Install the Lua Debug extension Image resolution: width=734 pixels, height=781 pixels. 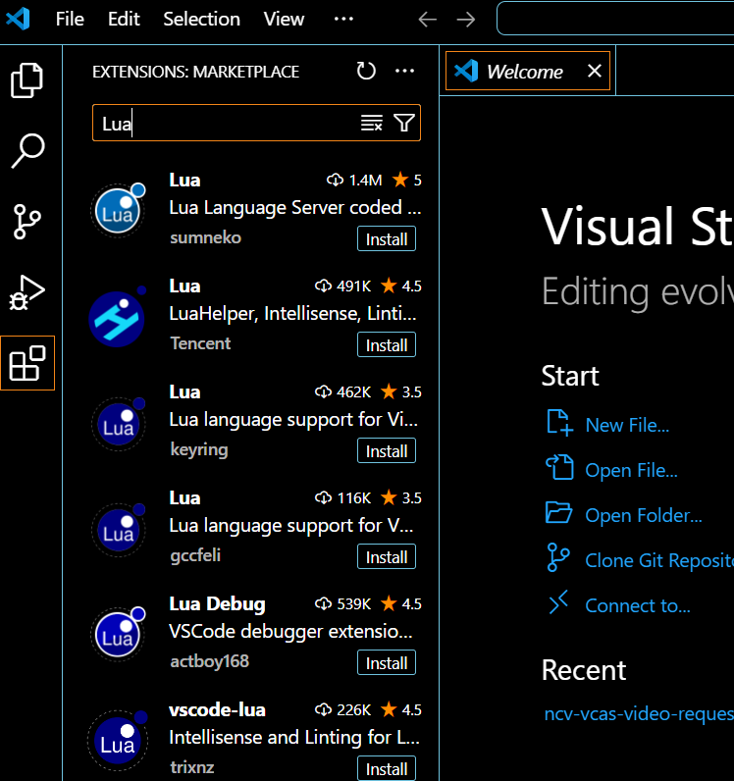pyautogui.click(x=387, y=663)
